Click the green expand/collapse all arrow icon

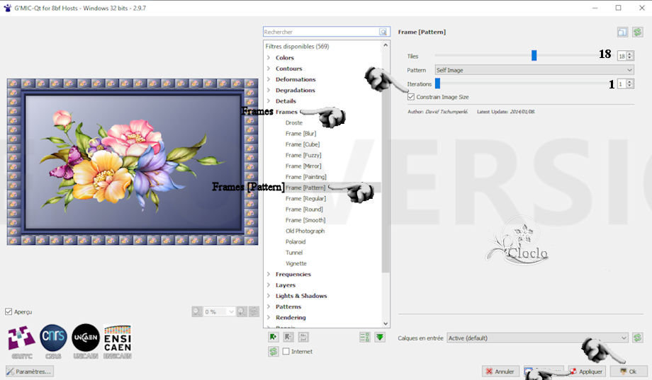coord(381,337)
